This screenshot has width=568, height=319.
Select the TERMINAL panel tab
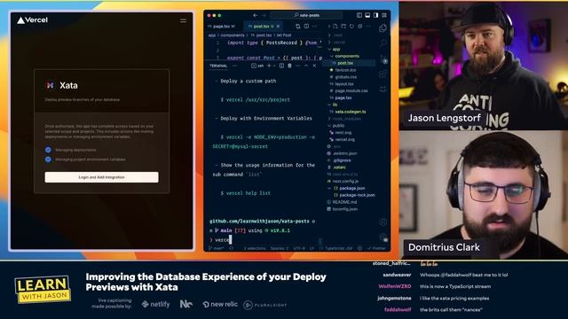(218, 66)
